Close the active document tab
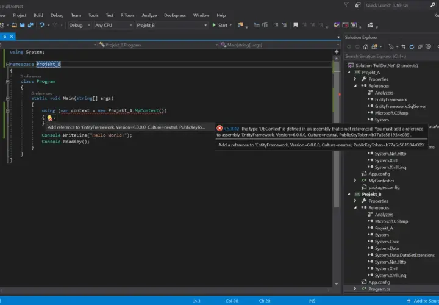The height and width of the screenshot is (305, 439). [11, 37]
